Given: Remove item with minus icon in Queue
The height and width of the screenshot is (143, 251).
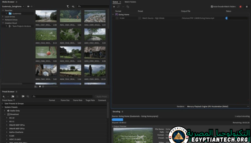Looking at the screenshot, I should (x=123, y=7).
